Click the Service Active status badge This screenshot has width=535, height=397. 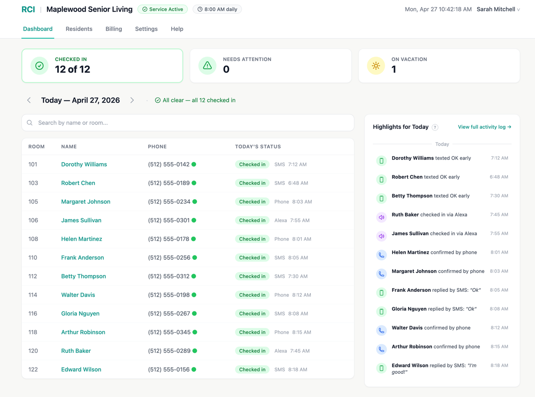[162, 9]
